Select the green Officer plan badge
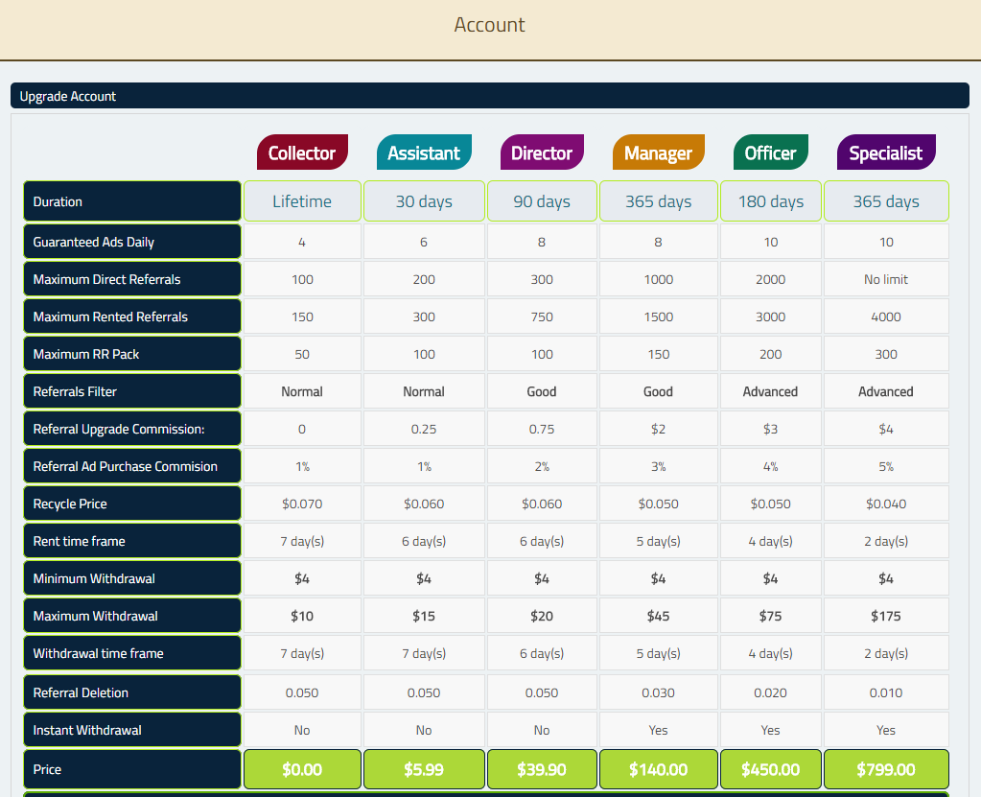This screenshot has width=981, height=797. pos(771,152)
